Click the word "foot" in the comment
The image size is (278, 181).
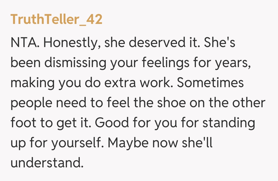[x=23, y=123]
